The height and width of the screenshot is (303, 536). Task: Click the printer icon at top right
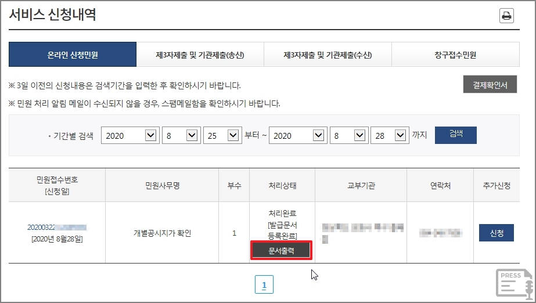tap(506, 16)
